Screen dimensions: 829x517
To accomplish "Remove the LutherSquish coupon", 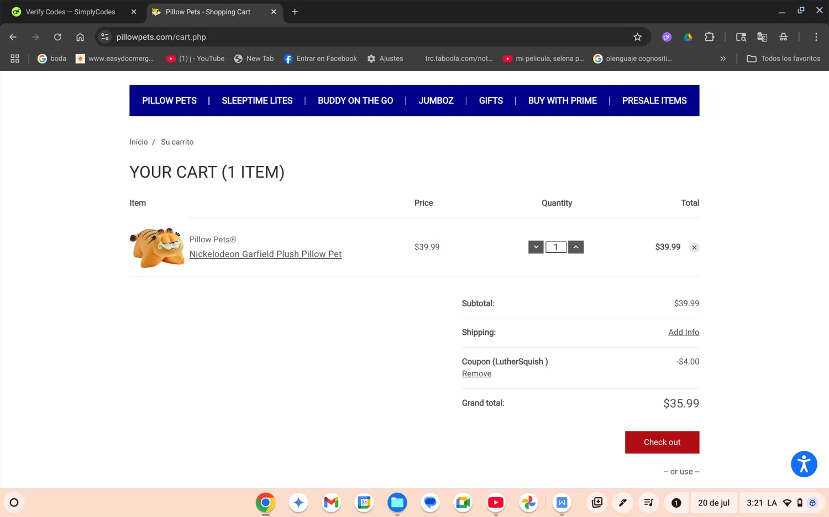I will click(476, 374).
